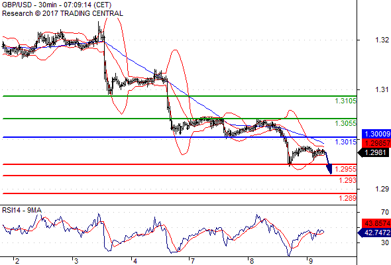The width and height of the screenshot is (391, 265).
Task: Click the 1.32 price axis label
Action: [x=382, y=40]
